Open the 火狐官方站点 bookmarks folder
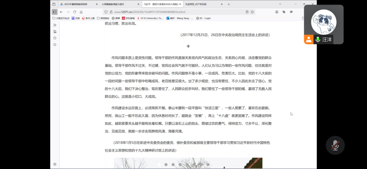The height and width of the screenshot is (169, 367). point(61,18)
